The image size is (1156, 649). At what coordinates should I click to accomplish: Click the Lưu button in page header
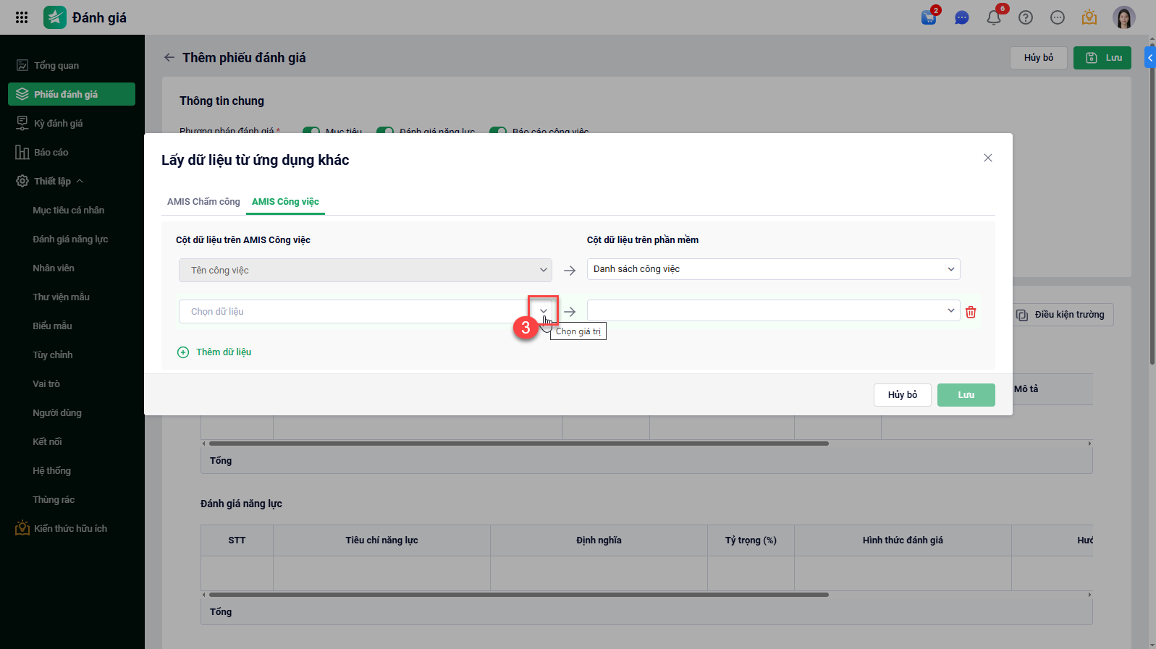tap(1102, 58)
